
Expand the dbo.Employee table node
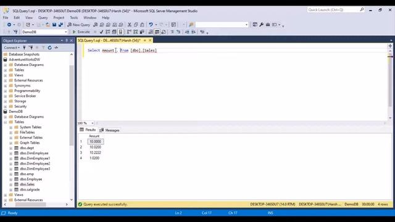tap(11, 179)
